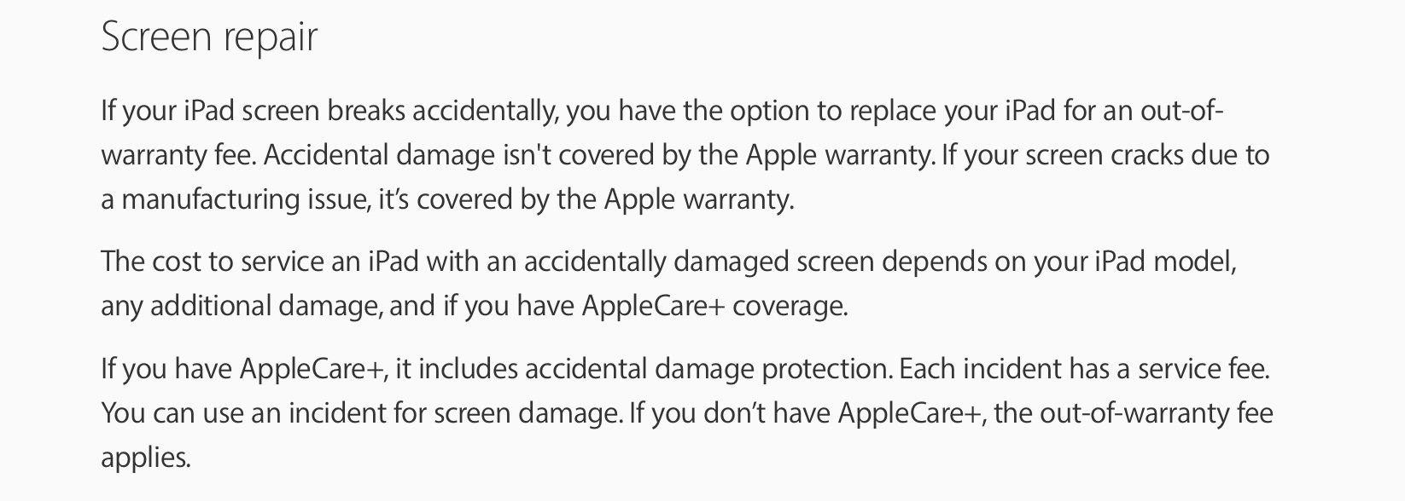The height and width of the screenshot is (501, 1405).
Task: Click the words 'accidental damage protection'
Action: pyautogui.click(x=708, y=370)
